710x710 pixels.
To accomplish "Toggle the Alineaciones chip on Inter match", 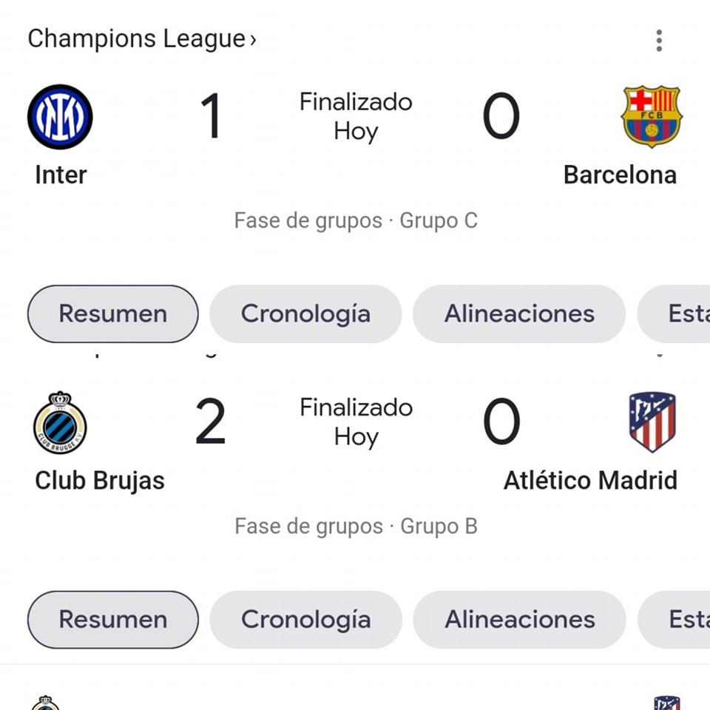I will pos(518,314).
